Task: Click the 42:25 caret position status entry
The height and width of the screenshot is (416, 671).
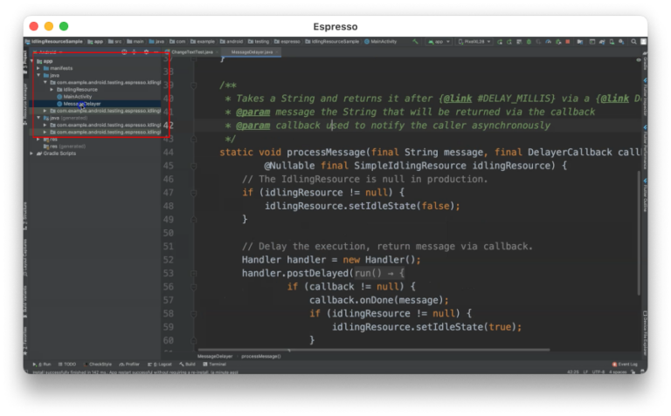Action: point(572,372)
